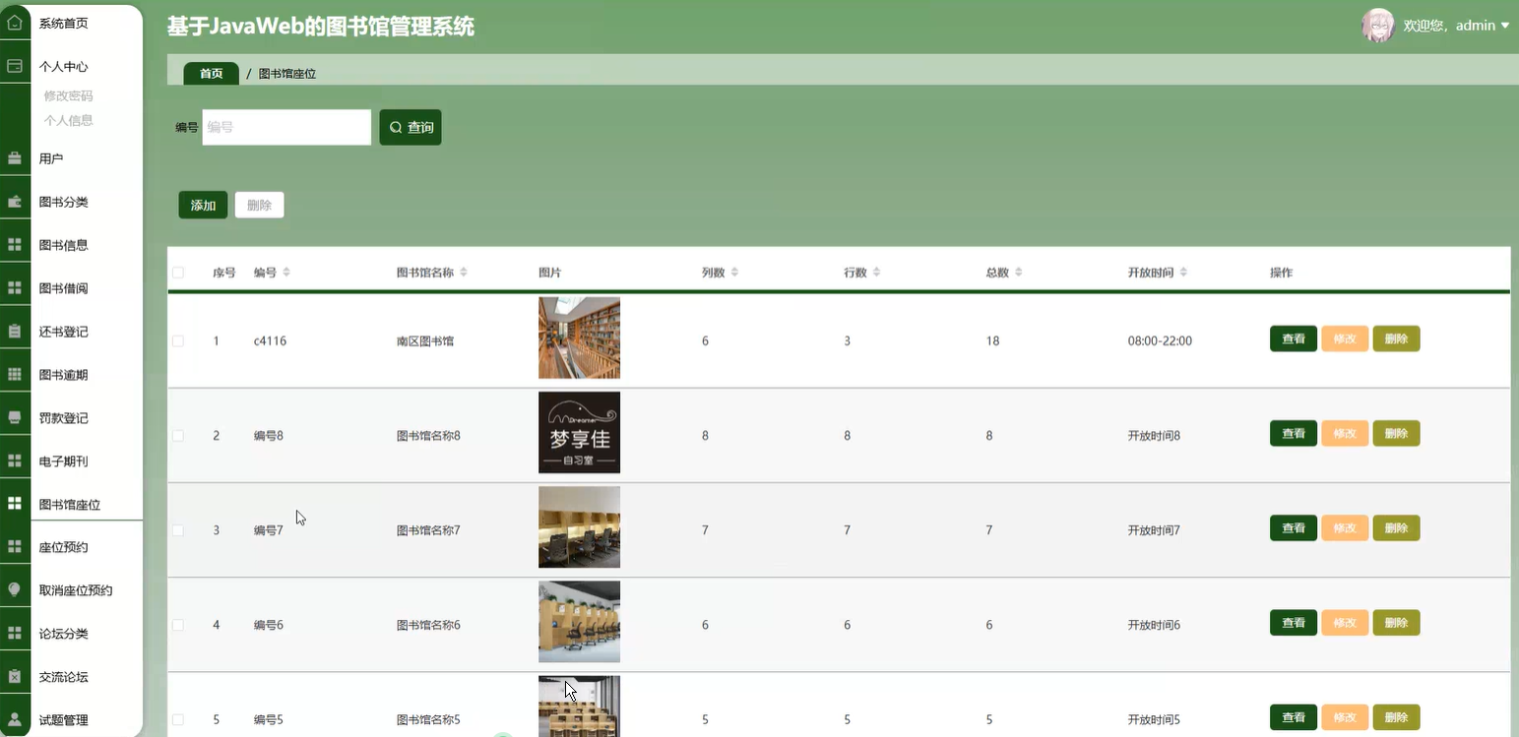
Task: Check the row 编号5 checkbox
Action: (x=178, y=719)
